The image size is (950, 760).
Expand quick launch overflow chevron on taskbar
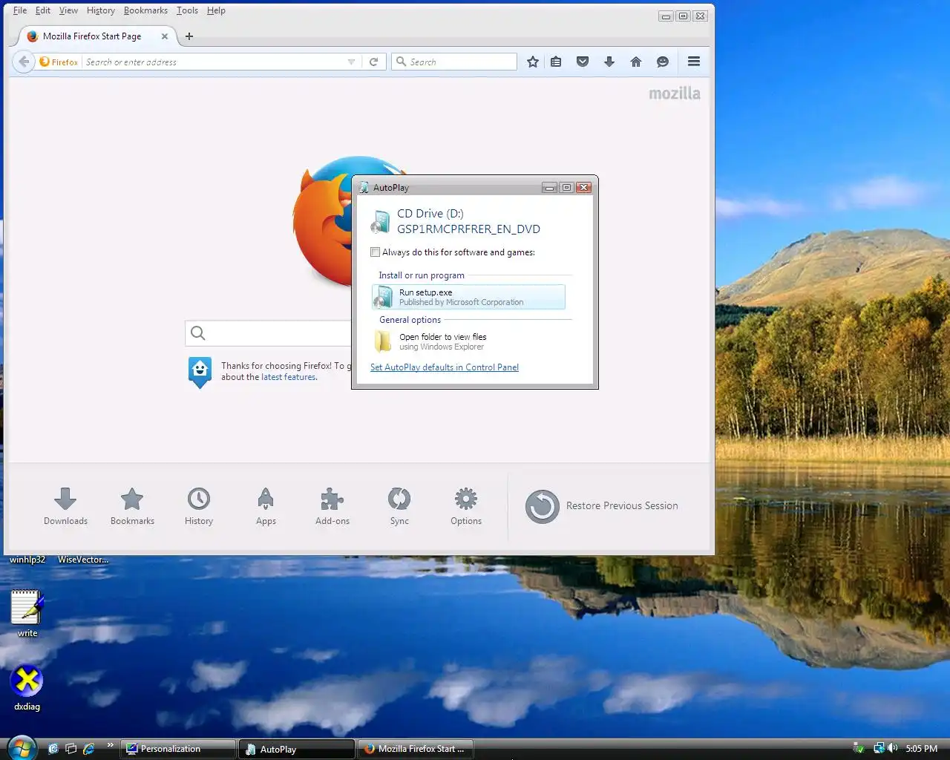pos(111,745)
